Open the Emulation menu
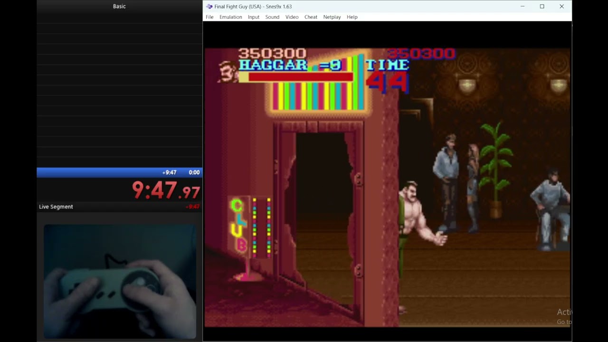 coord(231,17)
